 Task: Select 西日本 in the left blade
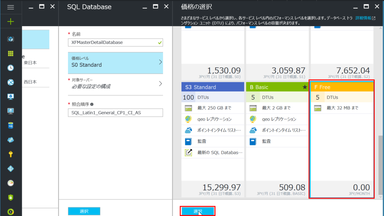30,82
